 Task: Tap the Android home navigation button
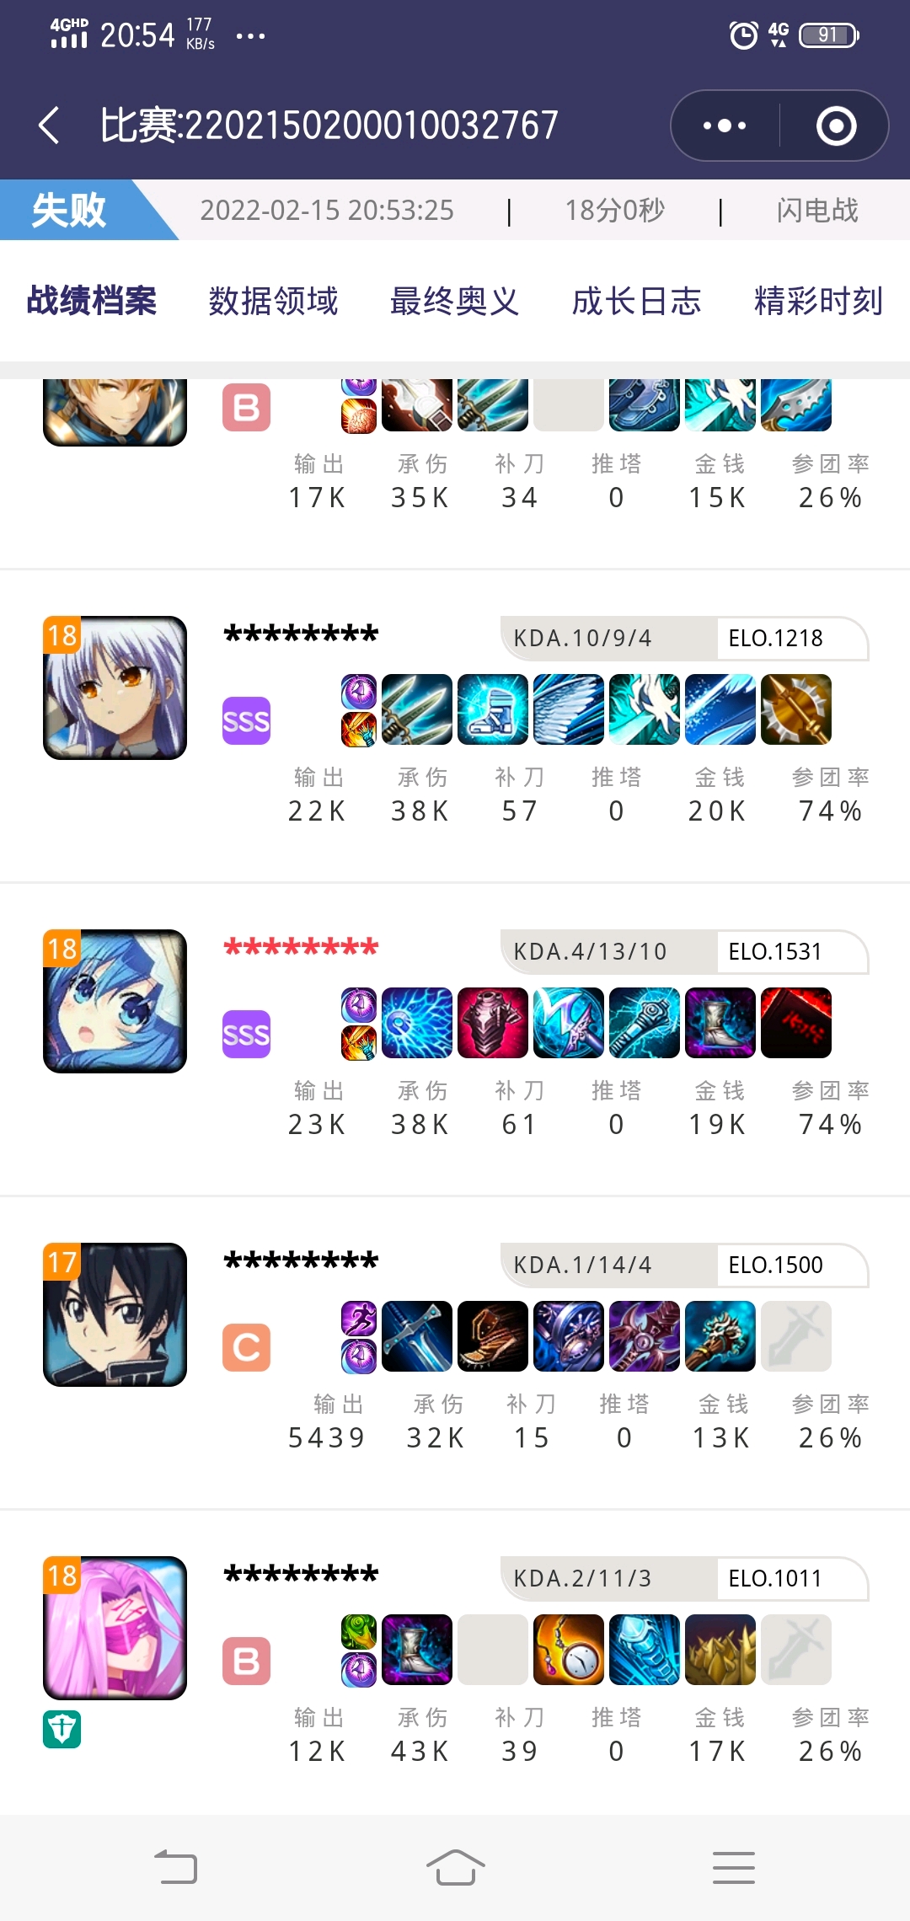point(455,1867)
